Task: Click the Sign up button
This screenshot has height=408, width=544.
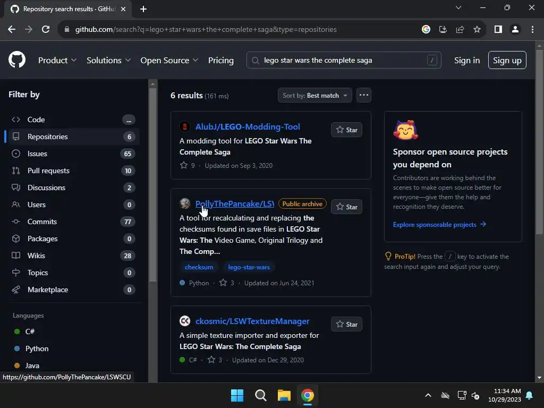Action: tap(507, 61)
